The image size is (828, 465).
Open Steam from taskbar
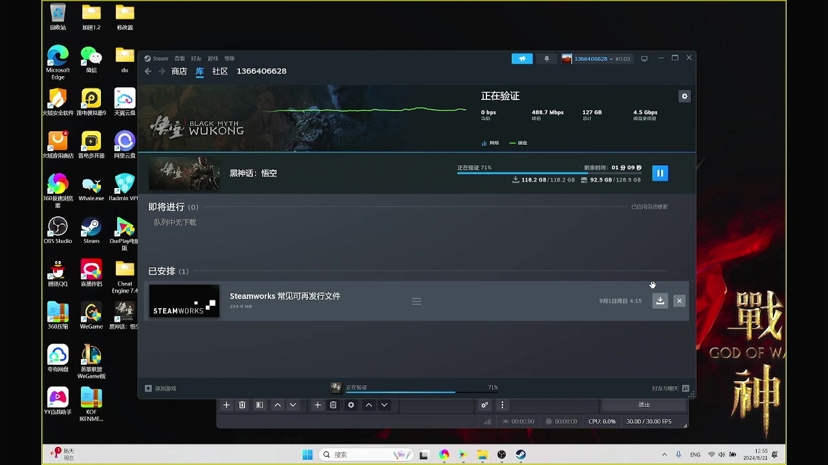[x=521, y=455]
